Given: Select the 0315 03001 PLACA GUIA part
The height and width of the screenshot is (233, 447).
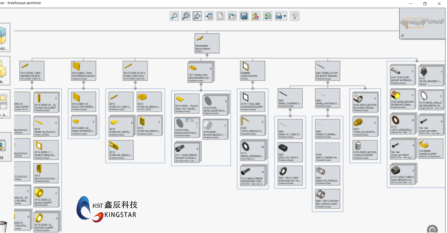Looking at the screenshot, I should tap(187, 103).
